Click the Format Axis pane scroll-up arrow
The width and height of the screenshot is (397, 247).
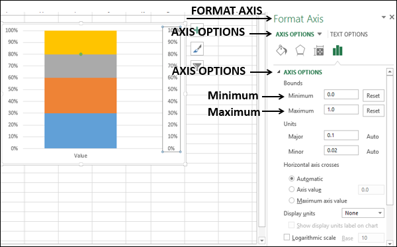click(x=390, y=72)
